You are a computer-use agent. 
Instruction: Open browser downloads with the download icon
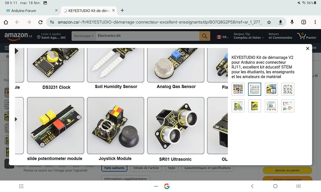(281, 22)
